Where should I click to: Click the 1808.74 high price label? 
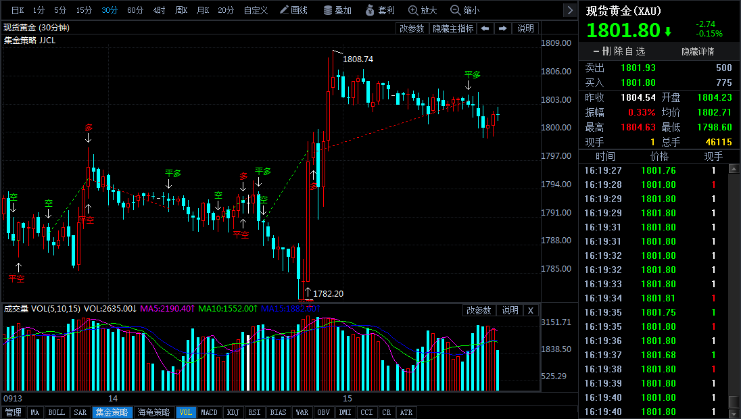click(x=358, y=59)
